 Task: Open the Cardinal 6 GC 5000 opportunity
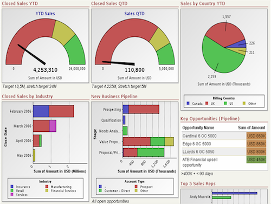coord(199,136)
